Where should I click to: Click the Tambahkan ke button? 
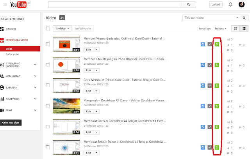83,28
